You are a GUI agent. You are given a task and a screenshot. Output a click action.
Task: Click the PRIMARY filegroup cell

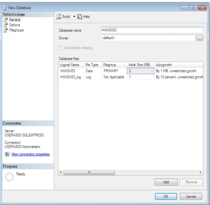click(x=114, y=71)
